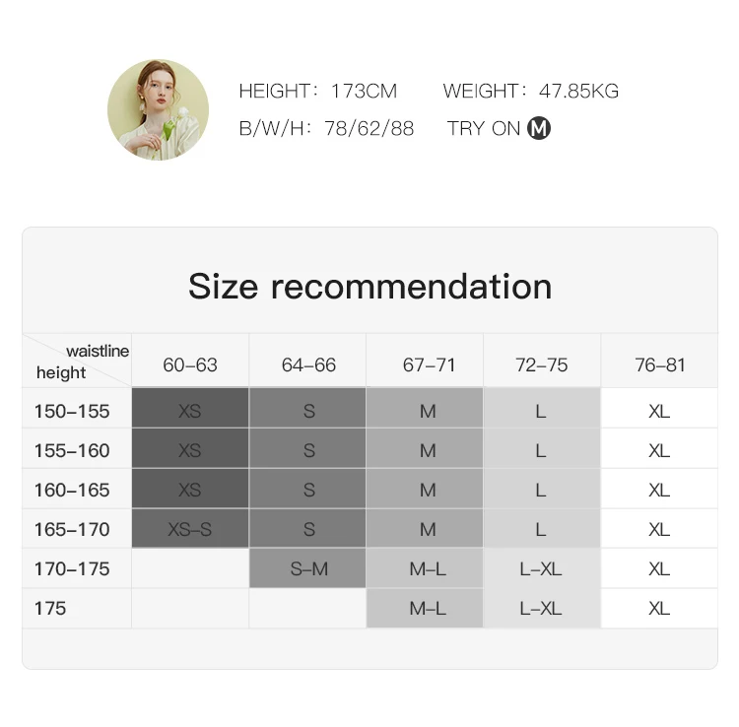The image size is (739, 727).
Task: Click the 150–155 height row label
Action: point(72,411)
